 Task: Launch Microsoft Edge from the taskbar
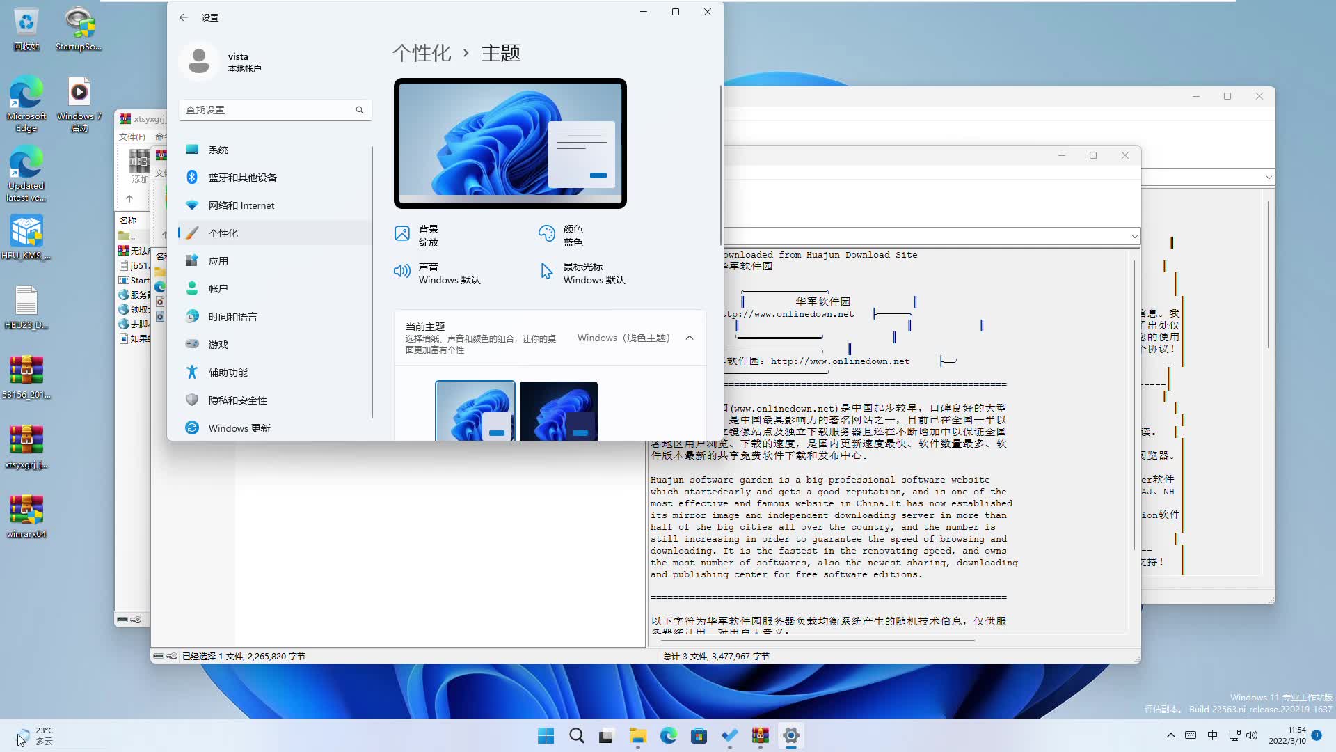[668, 735]
